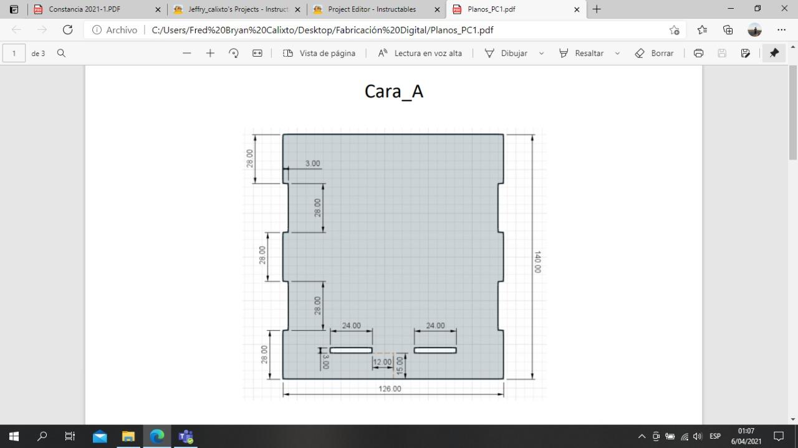Edit the PDF page number field
Screen dimensions: 798x448
(14, 54)
